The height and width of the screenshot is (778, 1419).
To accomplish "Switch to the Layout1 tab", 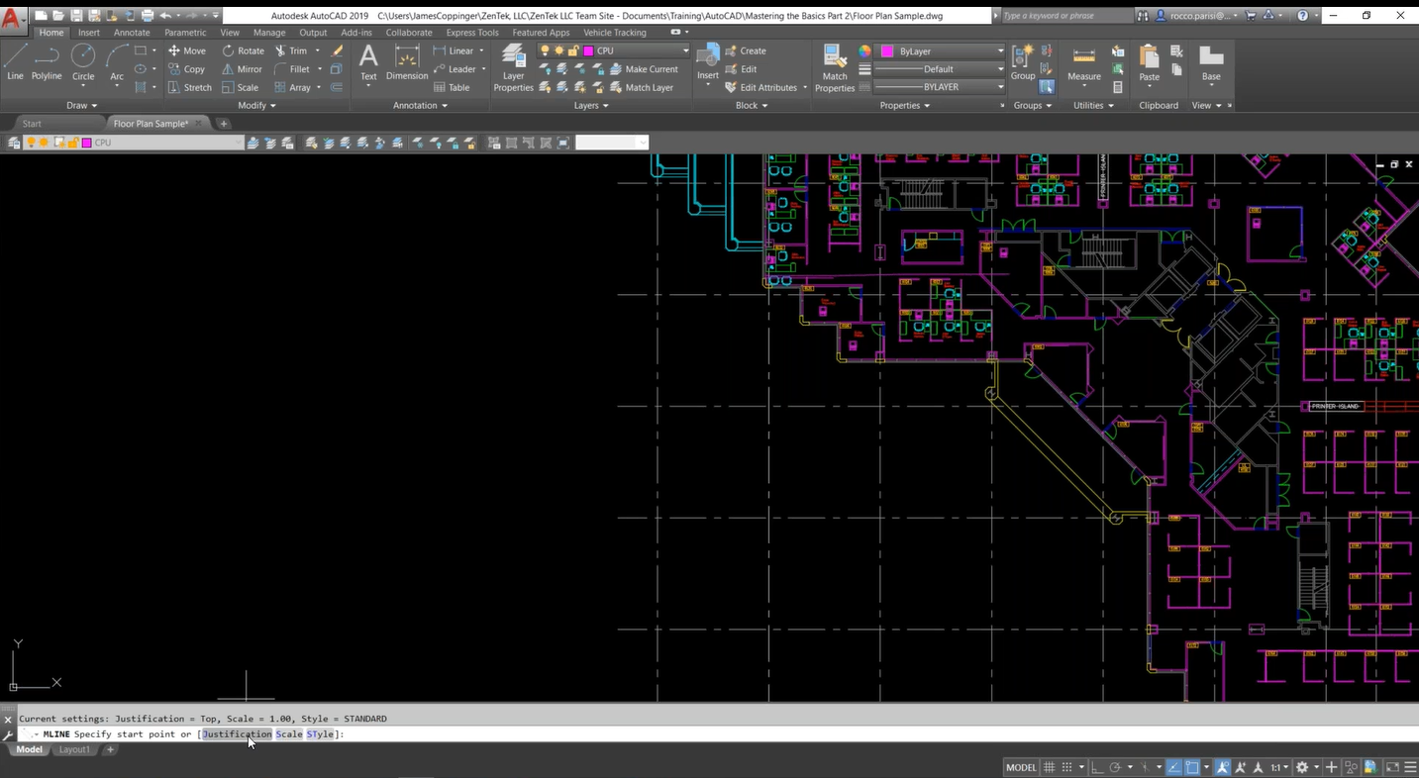I will 74,750.
